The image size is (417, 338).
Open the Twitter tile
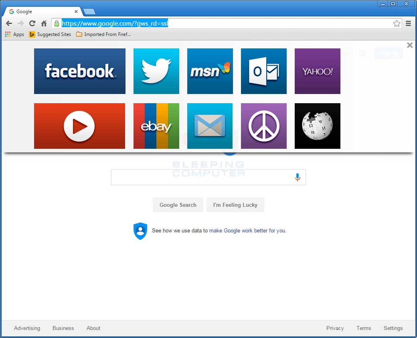click(156, 71)
